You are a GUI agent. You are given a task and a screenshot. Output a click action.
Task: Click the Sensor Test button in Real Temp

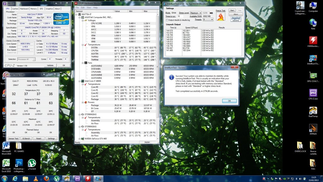(x=13, y=138)
